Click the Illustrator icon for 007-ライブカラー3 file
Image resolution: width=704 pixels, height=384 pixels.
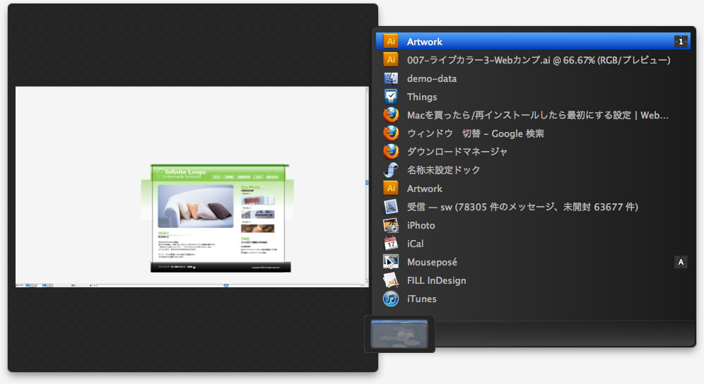point(391,60)
